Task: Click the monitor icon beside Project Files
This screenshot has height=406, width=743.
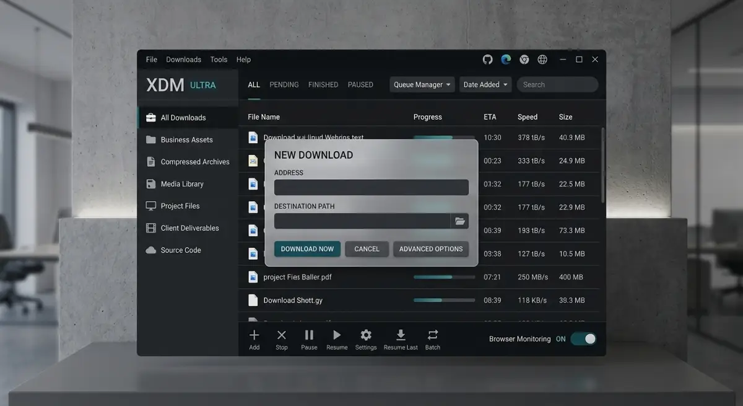Action: [150, 206]
